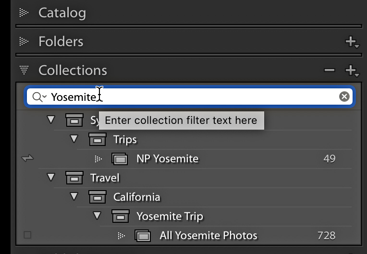This screenshot has width=367, height=254.
Task: Open the search magnifier filter options
Action: (x=39, y=97)
